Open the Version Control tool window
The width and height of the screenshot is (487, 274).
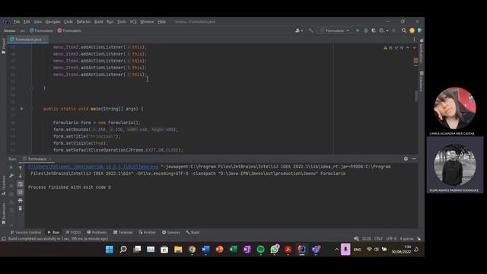click(x=26, y=232)
